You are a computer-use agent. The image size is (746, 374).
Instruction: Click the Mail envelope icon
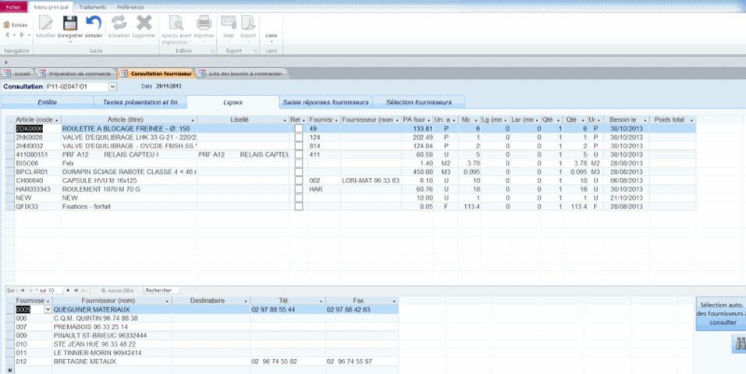(229, 23)
